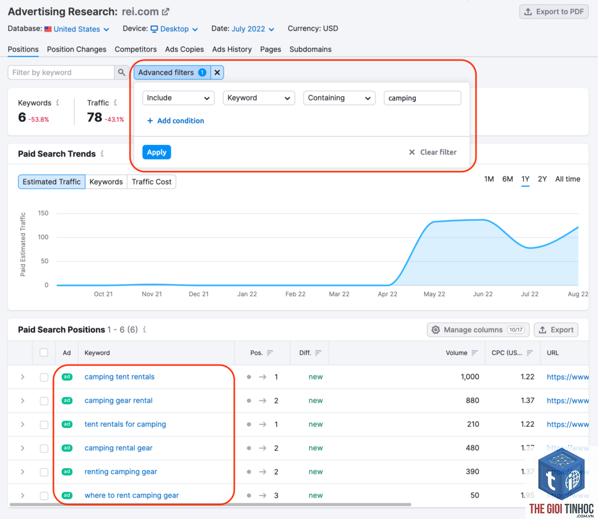Click the Filter by keyword input

pos(61,72)
